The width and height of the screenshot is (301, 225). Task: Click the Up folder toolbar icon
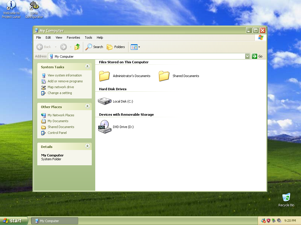77,47
